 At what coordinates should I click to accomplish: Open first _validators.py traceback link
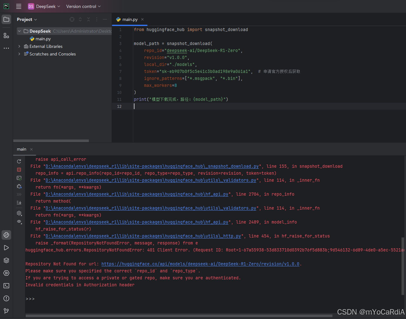151,180
